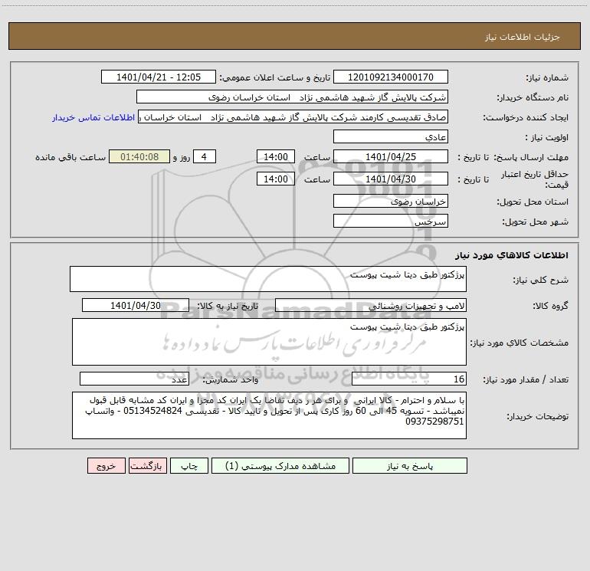Click the خروج exit button
Viewport: 590px width, 571px height.
click(x=106, y=465)
